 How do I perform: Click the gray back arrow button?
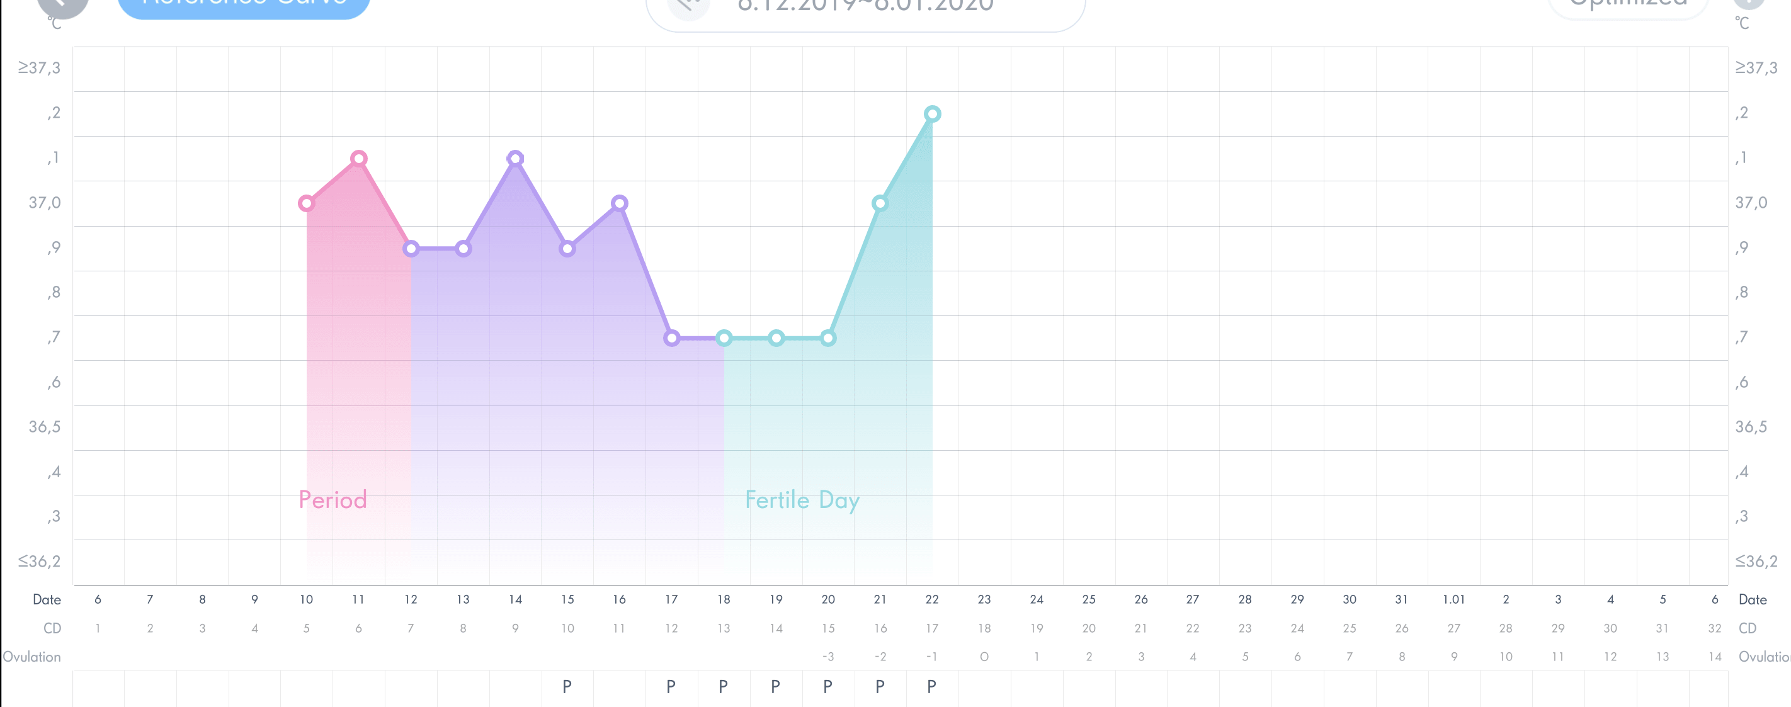click(62, 6)
